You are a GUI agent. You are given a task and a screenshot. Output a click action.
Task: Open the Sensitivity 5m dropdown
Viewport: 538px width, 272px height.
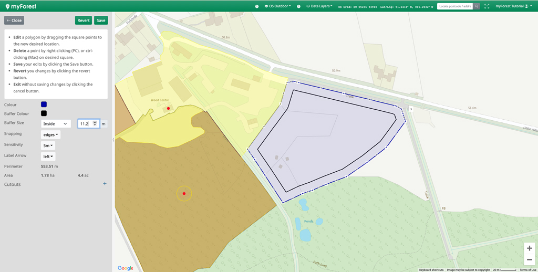click(x=48, y=145)
